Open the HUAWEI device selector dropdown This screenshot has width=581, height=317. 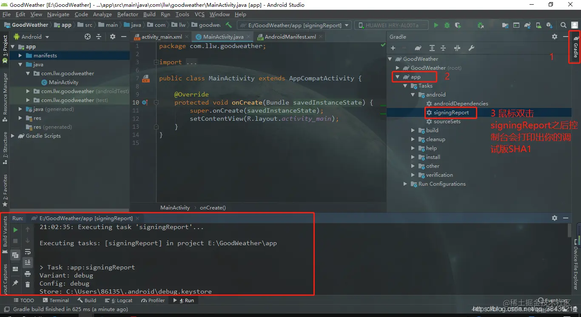click(390, 25)
